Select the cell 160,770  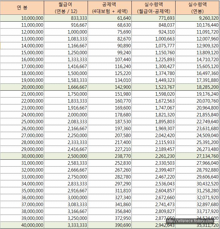point(110,101)
